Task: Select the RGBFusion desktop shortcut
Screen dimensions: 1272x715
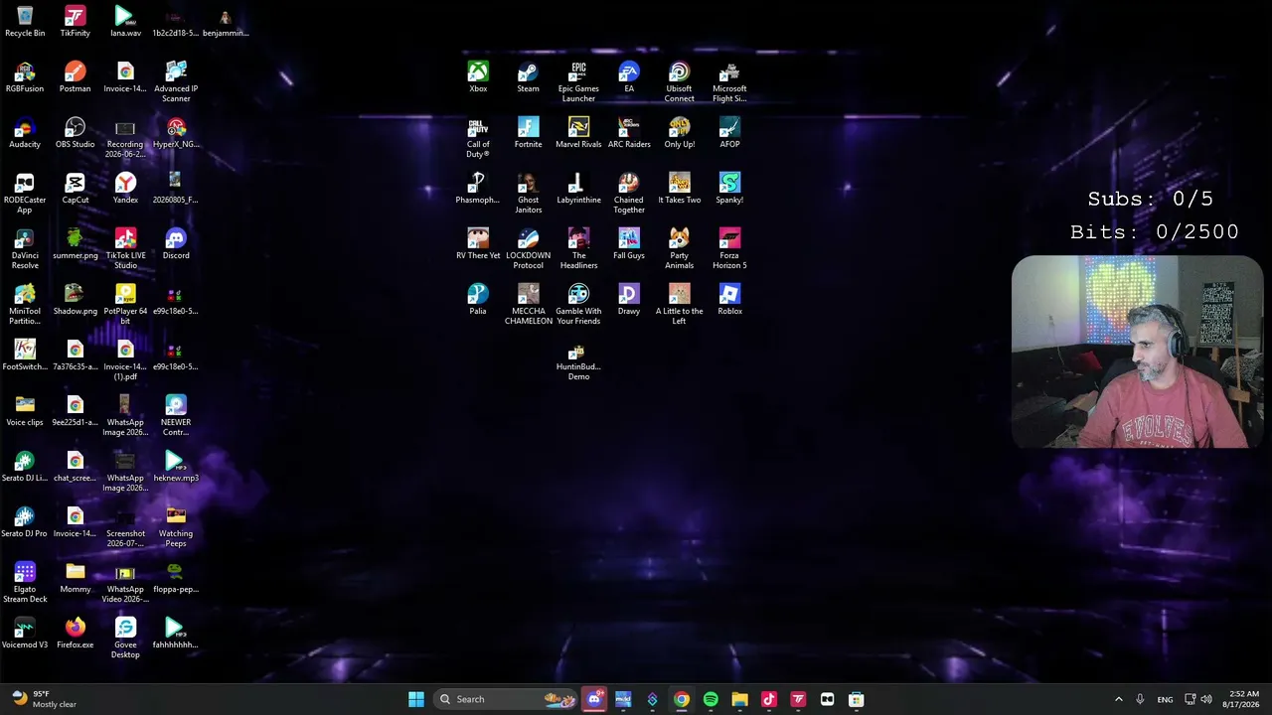Action: tap(25, 76)
